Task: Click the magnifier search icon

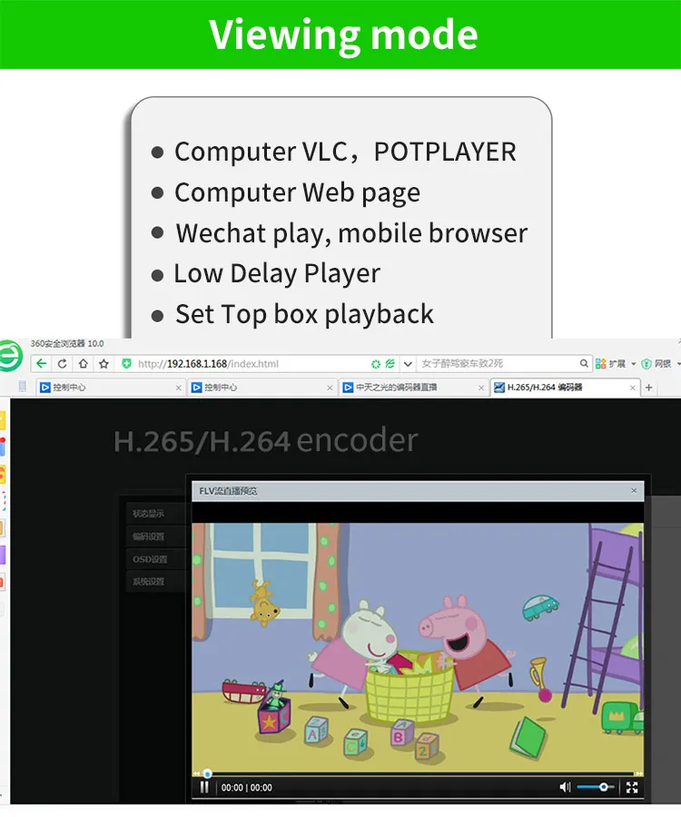Action: pos(584,363)
